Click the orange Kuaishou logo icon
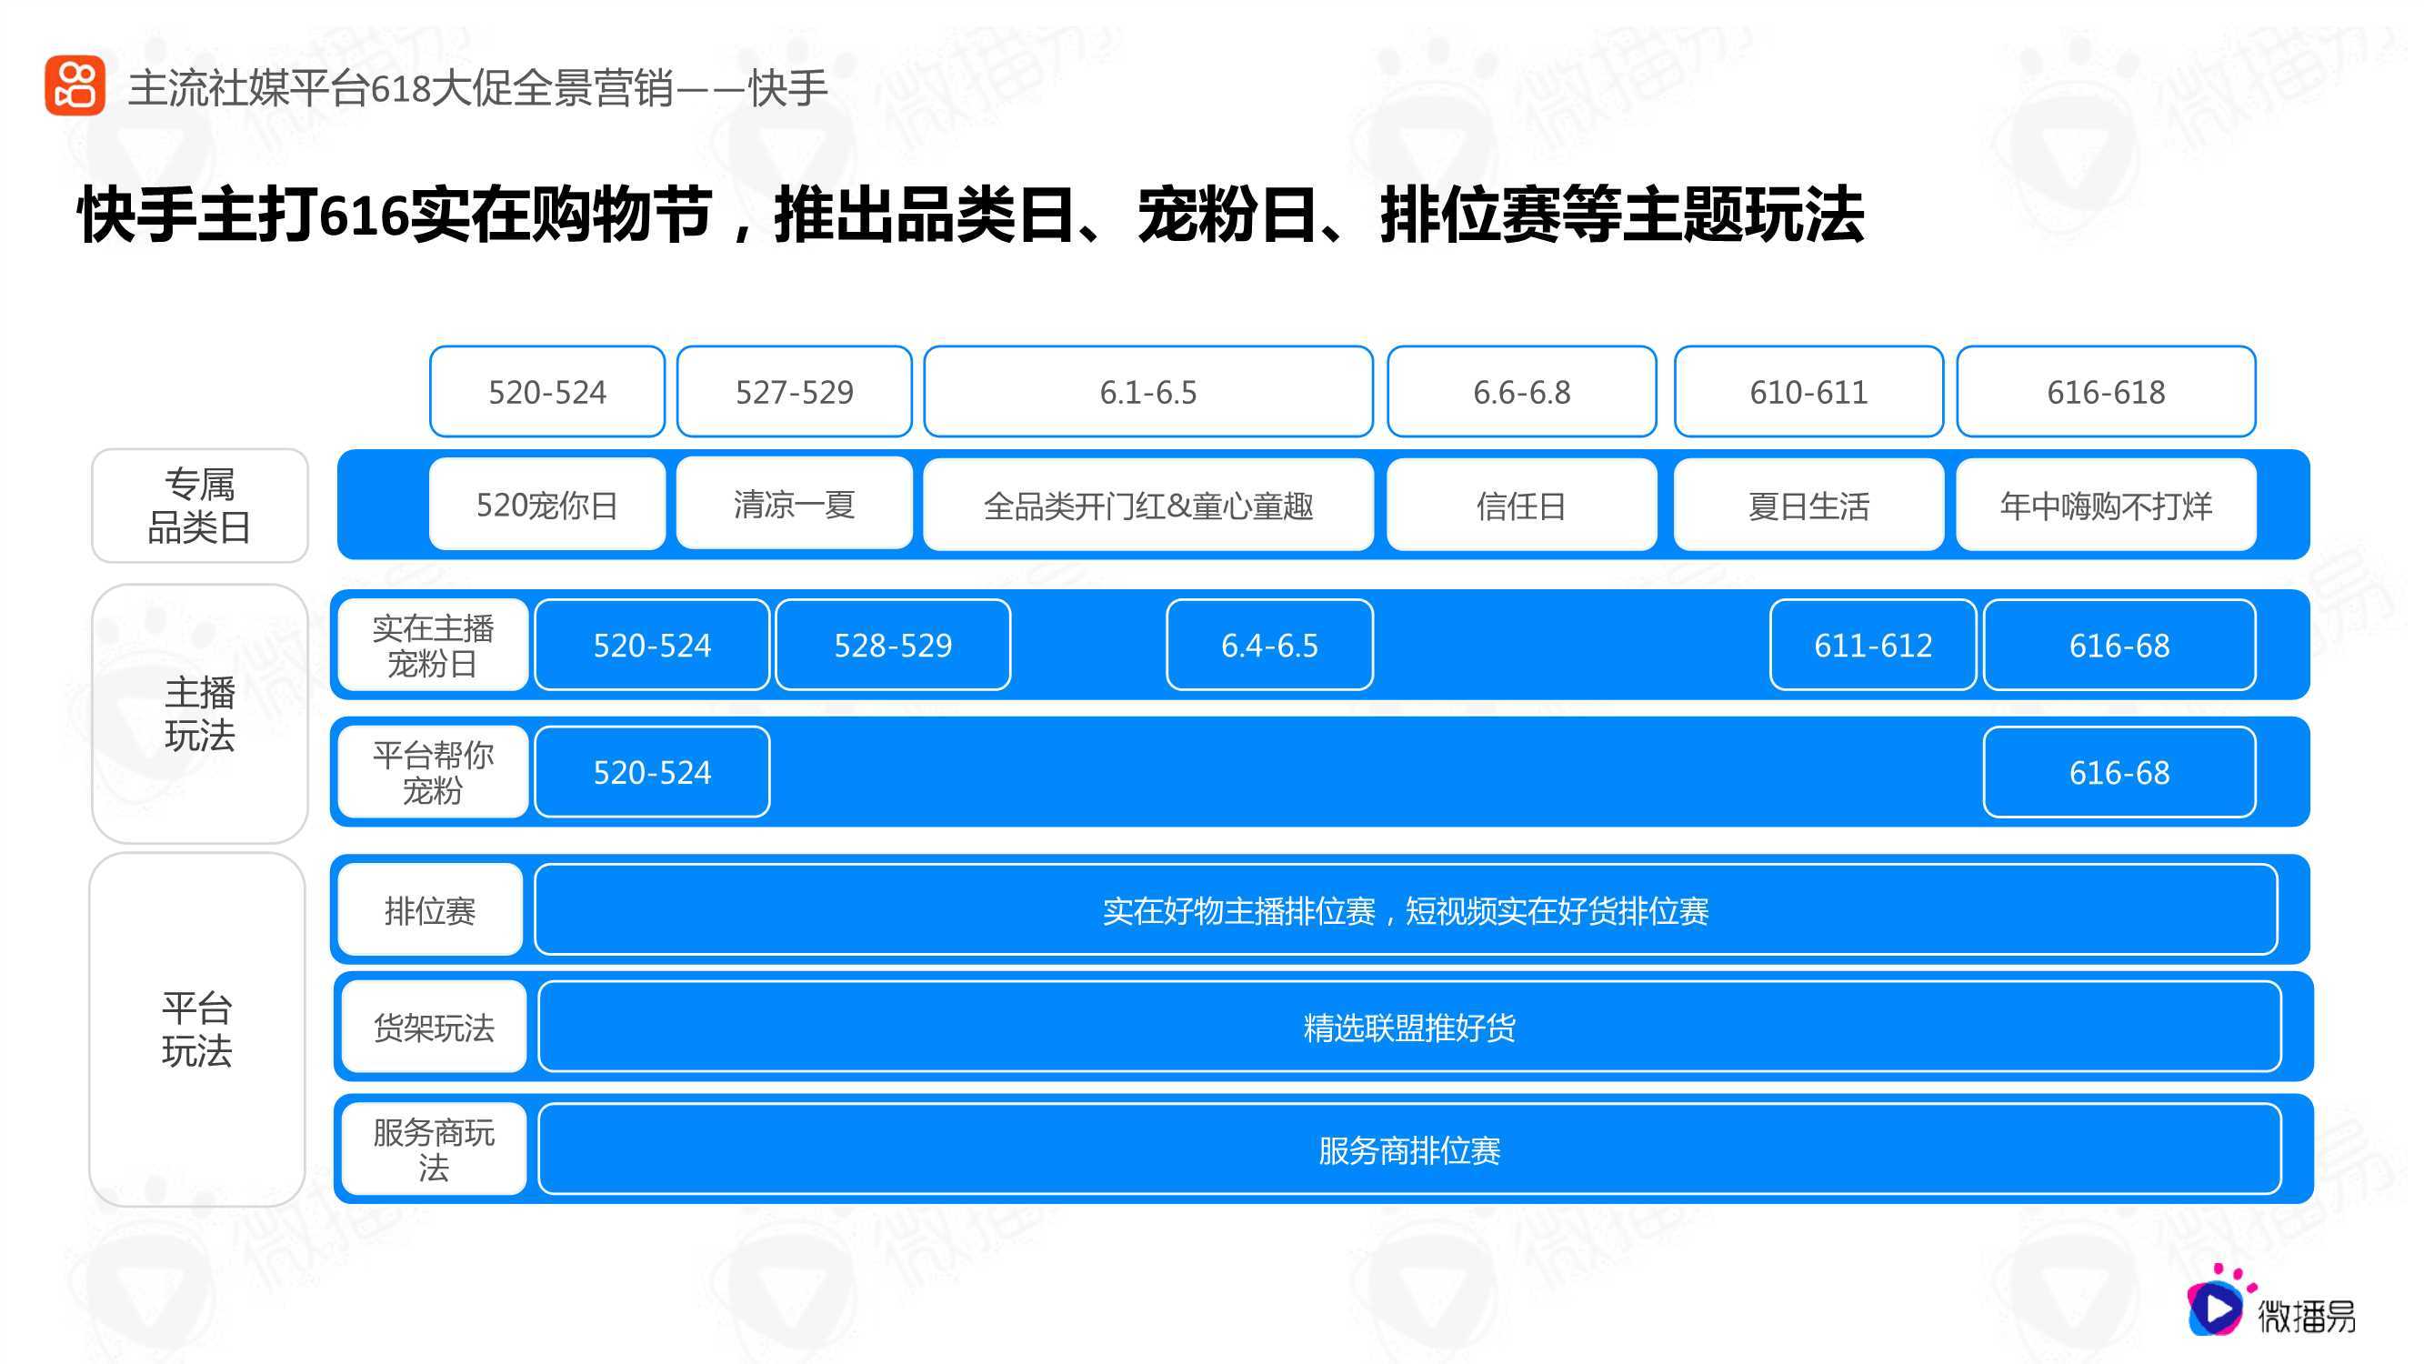 tap(75, 85)
